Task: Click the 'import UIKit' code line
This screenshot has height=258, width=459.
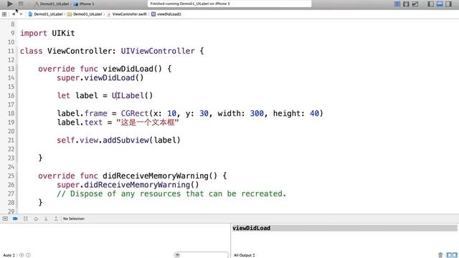Action: [x=47, y=33]
